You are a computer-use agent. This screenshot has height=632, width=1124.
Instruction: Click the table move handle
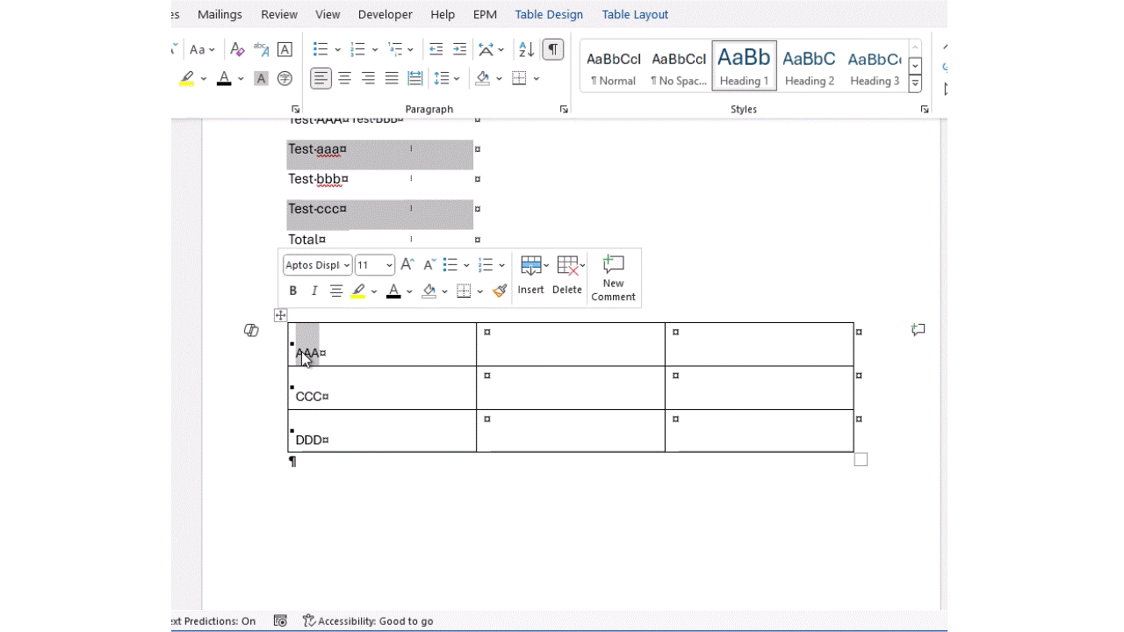pyautogui.click(x=280, y=315)
